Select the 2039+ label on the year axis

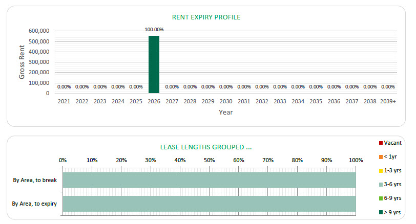(x=388, y=101)
